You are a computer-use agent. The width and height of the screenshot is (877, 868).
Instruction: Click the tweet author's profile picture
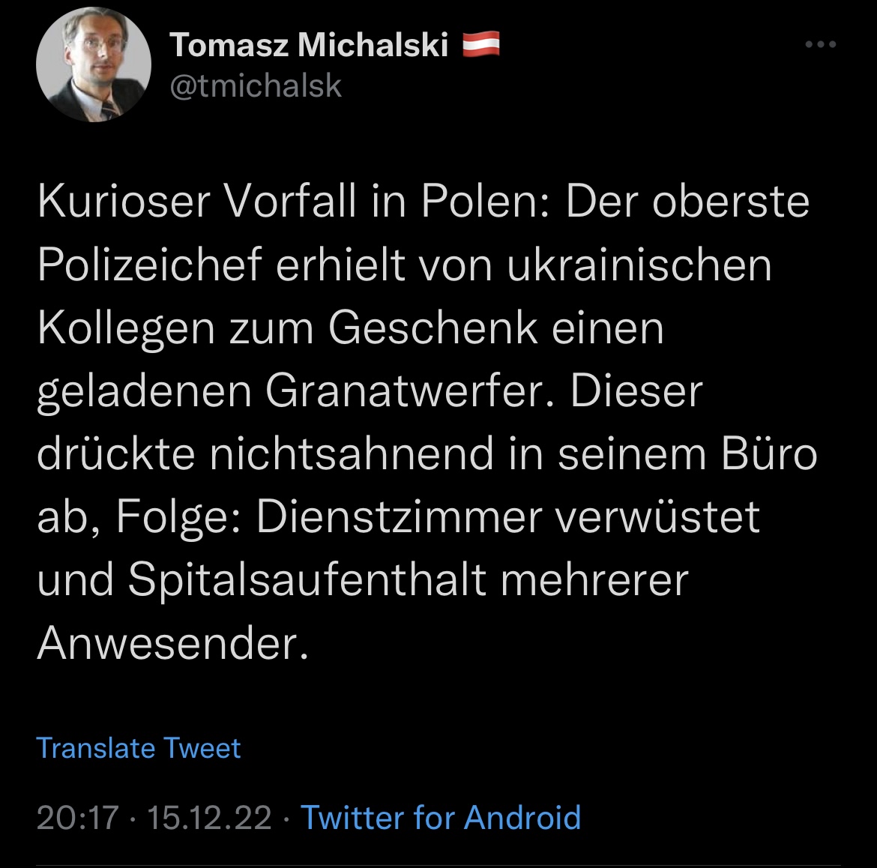point(94,67)
